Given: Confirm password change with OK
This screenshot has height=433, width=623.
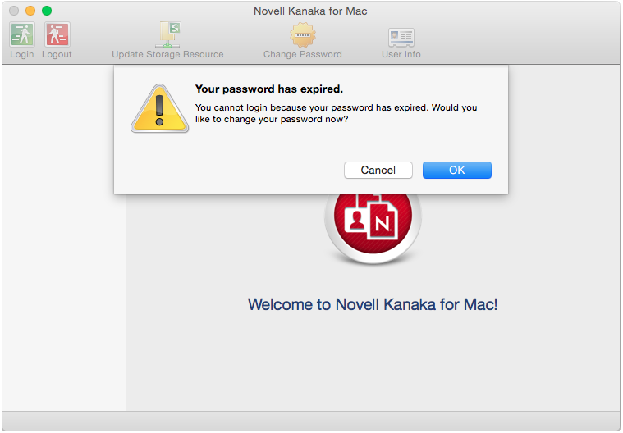Looking at the screenshot, I should tap(457, 170).
